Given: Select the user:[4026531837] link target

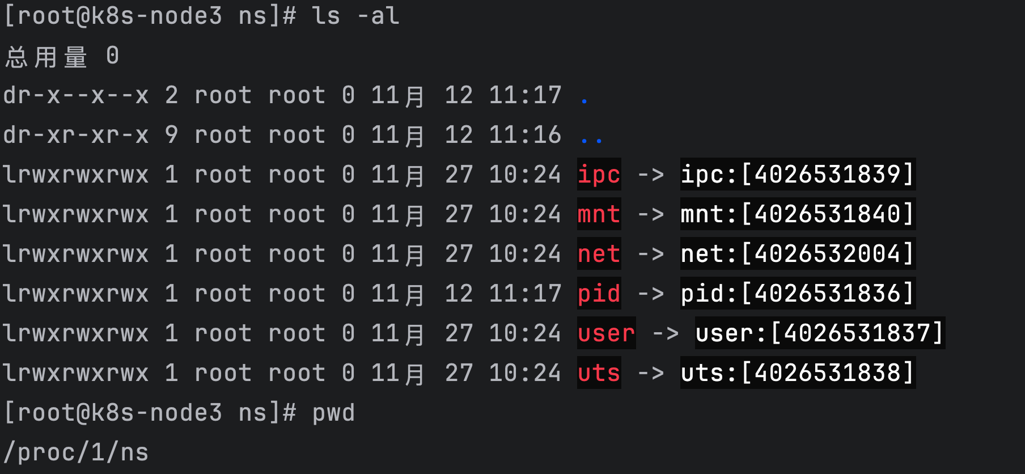Looking at the screenshot, I should tap(819, 333).
